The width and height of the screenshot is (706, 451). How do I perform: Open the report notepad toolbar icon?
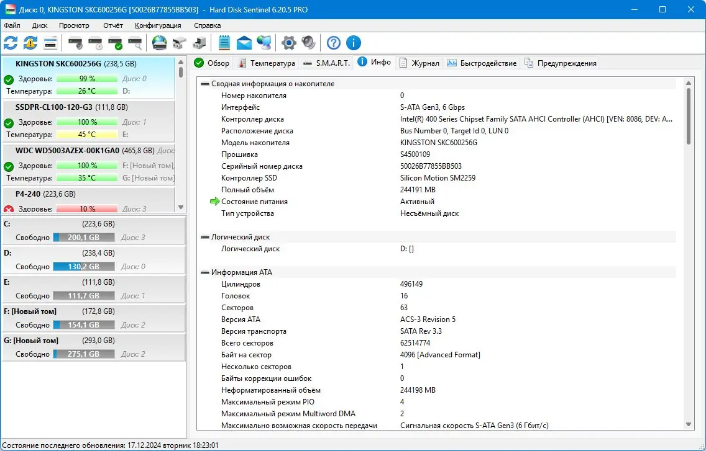224,43
